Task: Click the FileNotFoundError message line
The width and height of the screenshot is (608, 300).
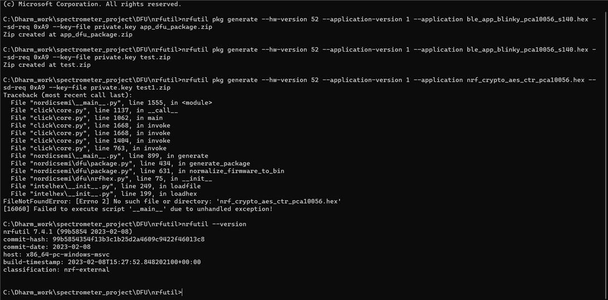Action: (x=172, y=202)
